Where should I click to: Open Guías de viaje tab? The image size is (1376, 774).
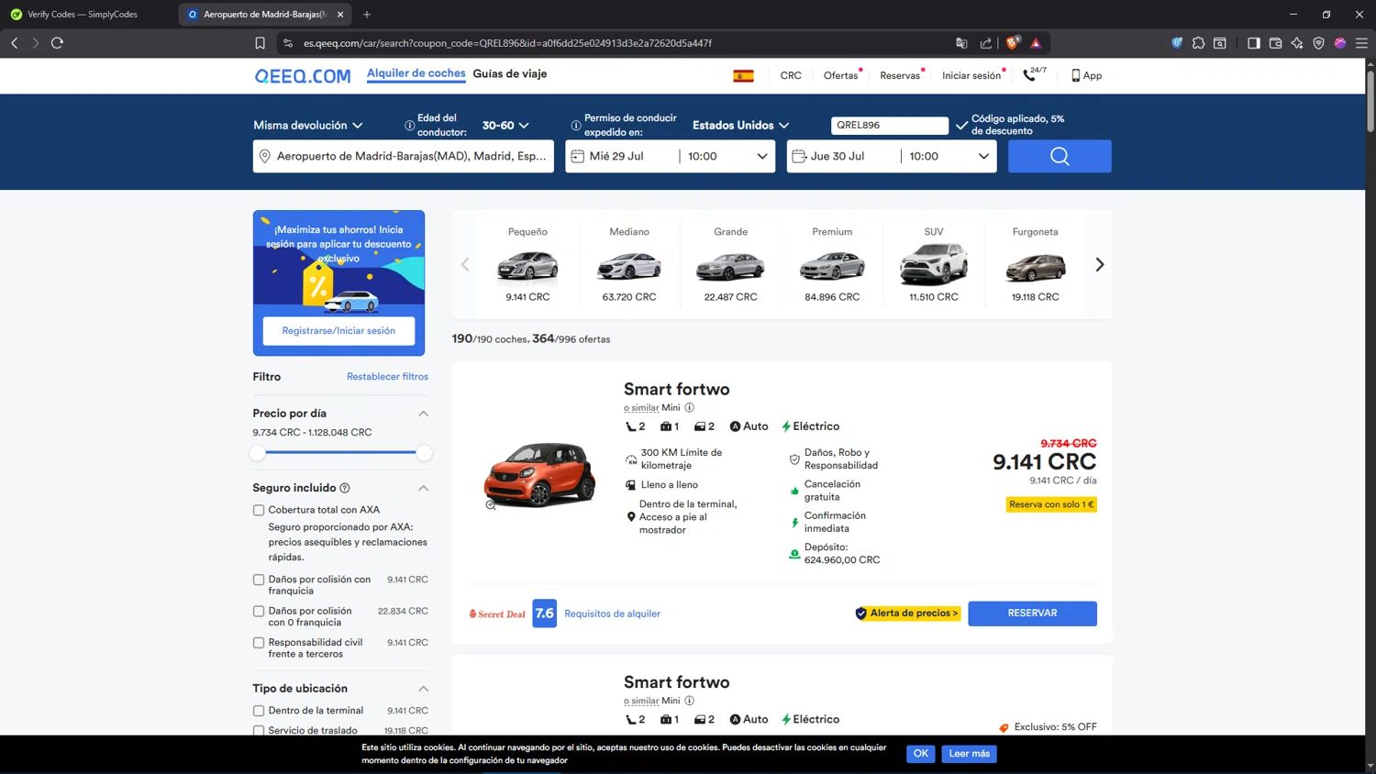click(510, 73)
